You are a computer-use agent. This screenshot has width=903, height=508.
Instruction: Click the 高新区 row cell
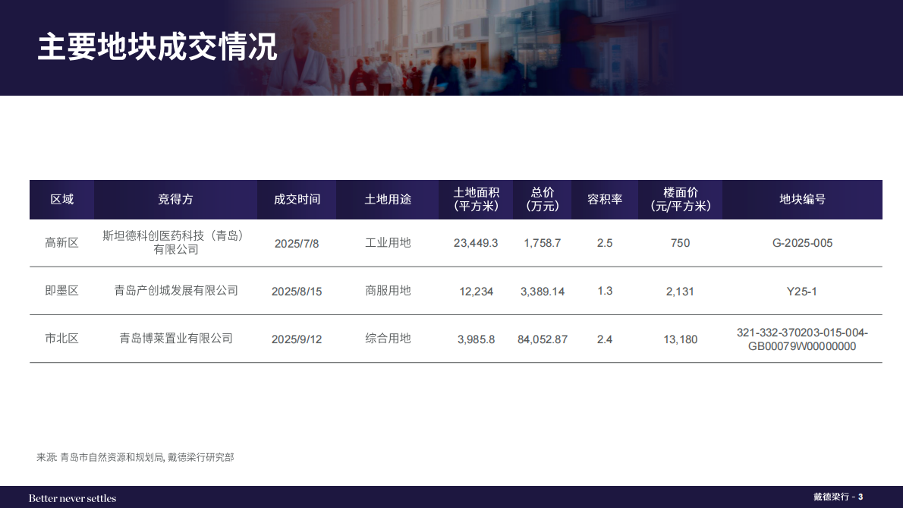61,243
